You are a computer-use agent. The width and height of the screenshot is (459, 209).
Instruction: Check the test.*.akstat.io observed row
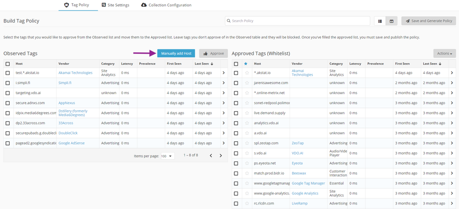pyautogui.click(x=8, y=73)
